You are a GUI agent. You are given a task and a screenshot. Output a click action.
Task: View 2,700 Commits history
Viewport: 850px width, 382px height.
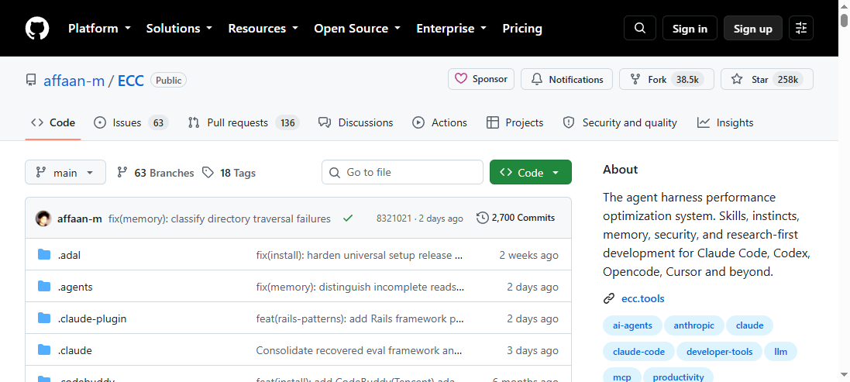pyautogui.click(x=515, y=218)
